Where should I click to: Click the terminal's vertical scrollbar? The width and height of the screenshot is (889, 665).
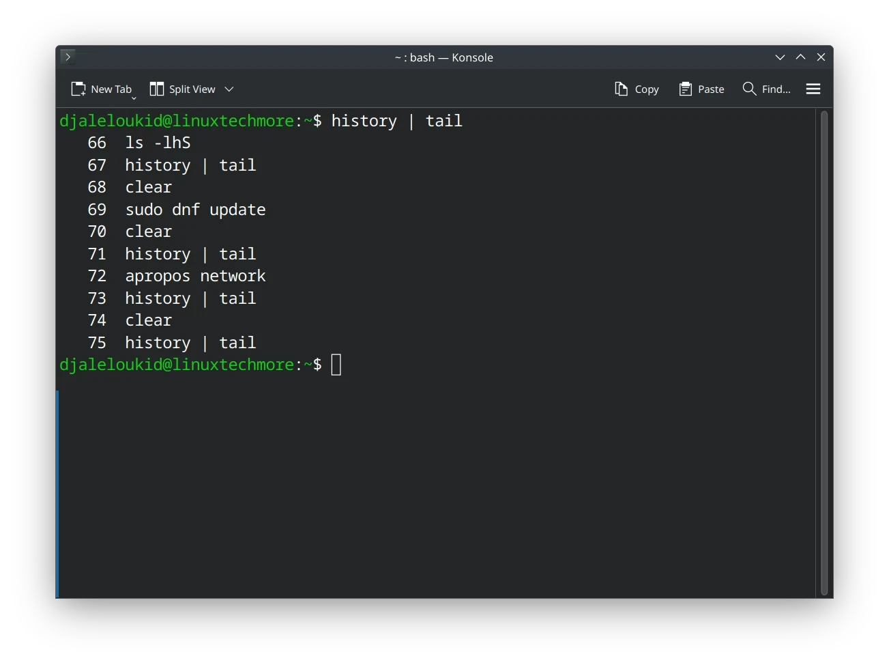824,352
